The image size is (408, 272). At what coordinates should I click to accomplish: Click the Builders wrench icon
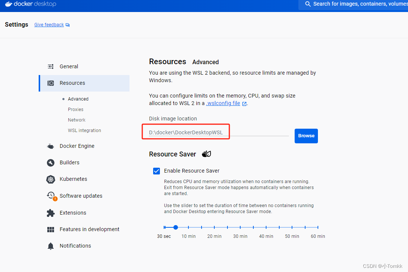50,163
